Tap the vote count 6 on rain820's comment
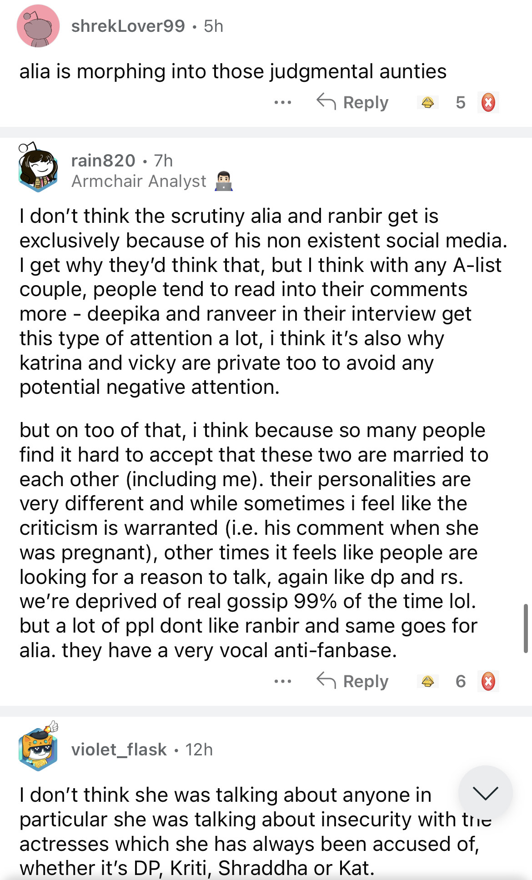This screenshot has width=532, height=880. 461,681
